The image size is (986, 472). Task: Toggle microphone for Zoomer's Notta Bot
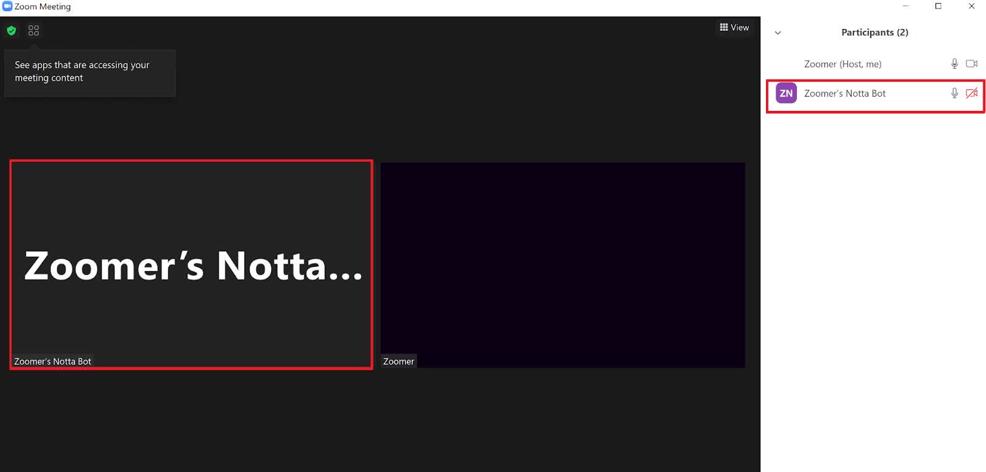click(955, 93)
